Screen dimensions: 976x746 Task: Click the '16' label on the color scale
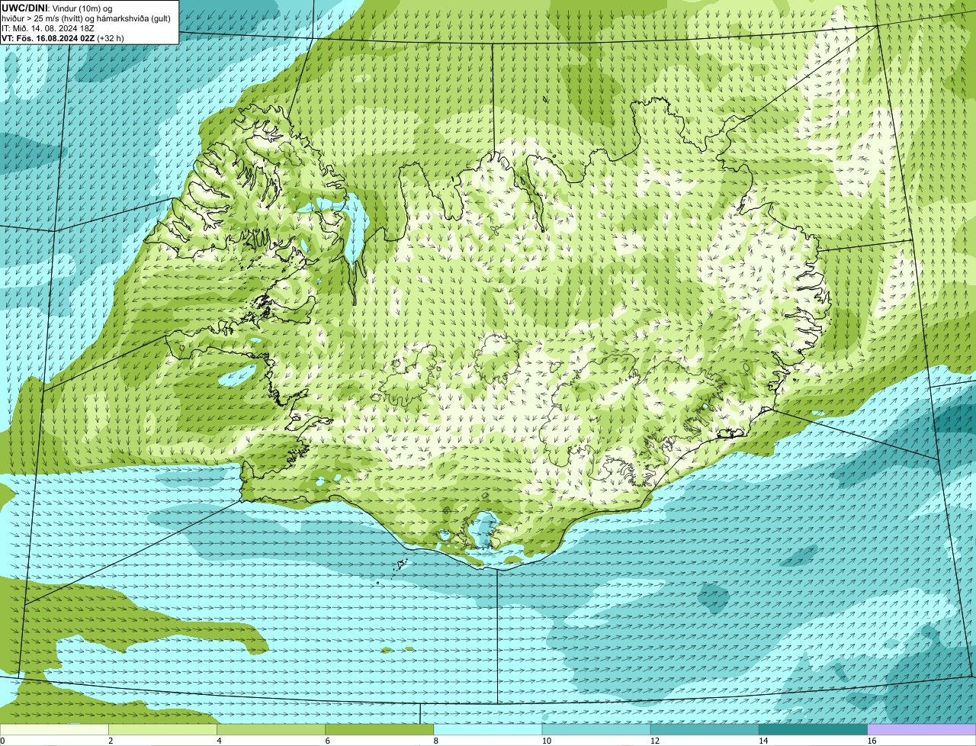(x=871, y=741)
